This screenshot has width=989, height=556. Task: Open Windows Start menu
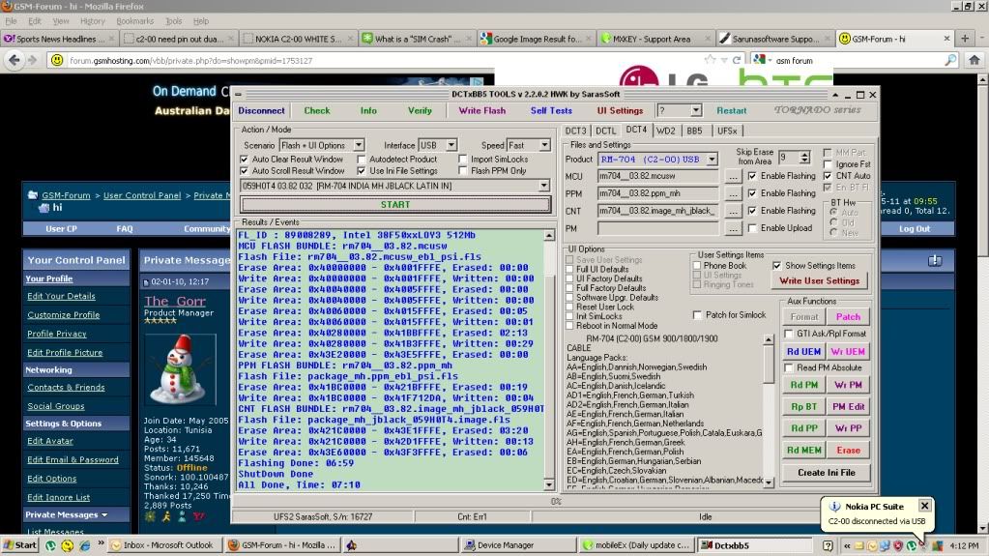pyautogui.click(x=20, y=545)
